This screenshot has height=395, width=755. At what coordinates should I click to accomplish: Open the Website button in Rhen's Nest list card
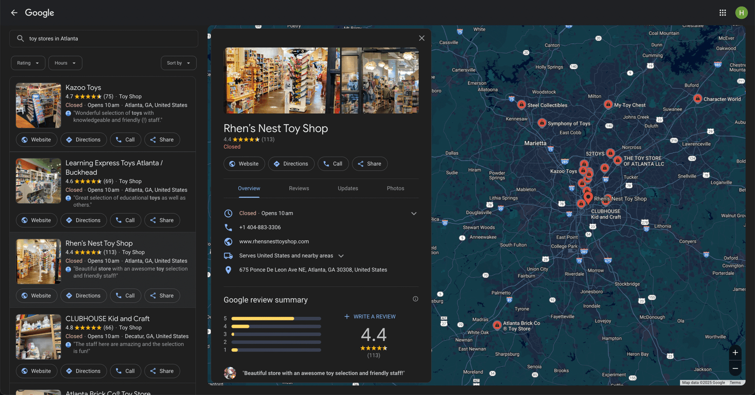tap(37, 296)
